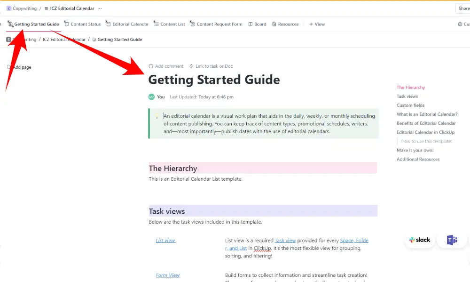Click the lightbulb icon in the callout
The width and height of the screenshot is (470, 282).
[x=157, y=116]
